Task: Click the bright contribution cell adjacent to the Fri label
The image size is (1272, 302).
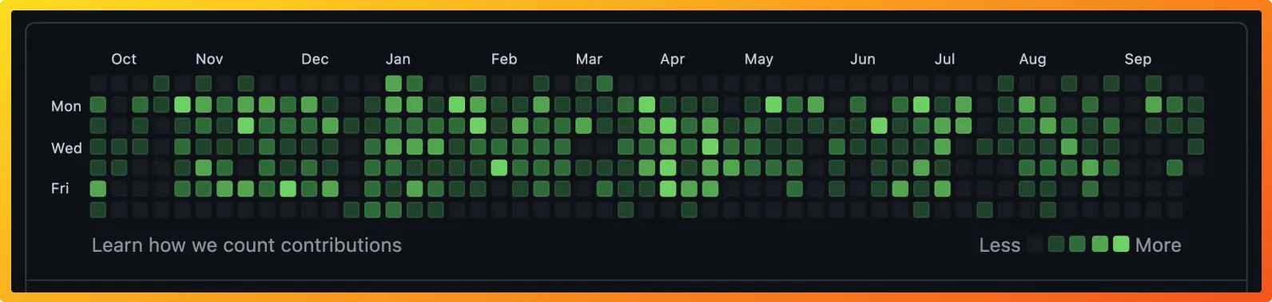Action: pos(97,189)
